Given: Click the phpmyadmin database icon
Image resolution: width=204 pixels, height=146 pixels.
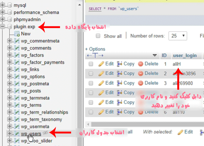Looking at the screenshot, I should (x=10, y=20).
